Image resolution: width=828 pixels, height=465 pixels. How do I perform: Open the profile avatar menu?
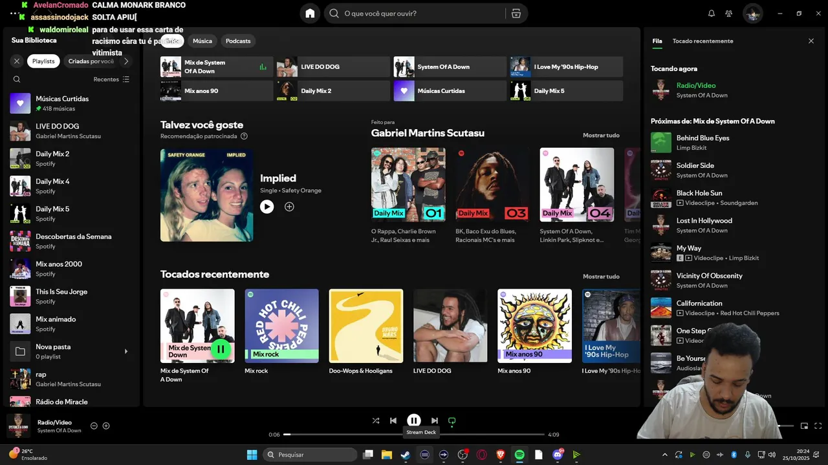(x=752, y=13)
